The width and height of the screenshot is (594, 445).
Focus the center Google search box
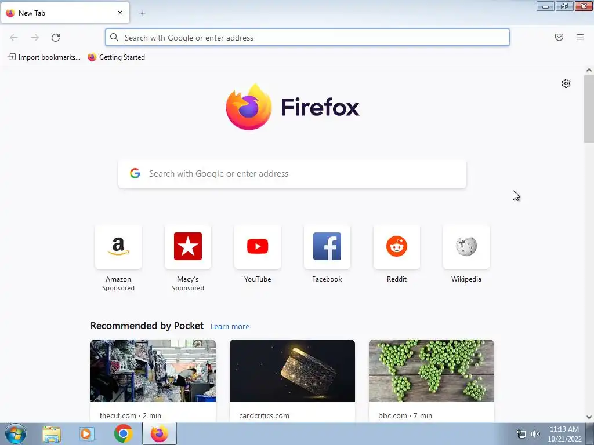click(x=292, y=174)
